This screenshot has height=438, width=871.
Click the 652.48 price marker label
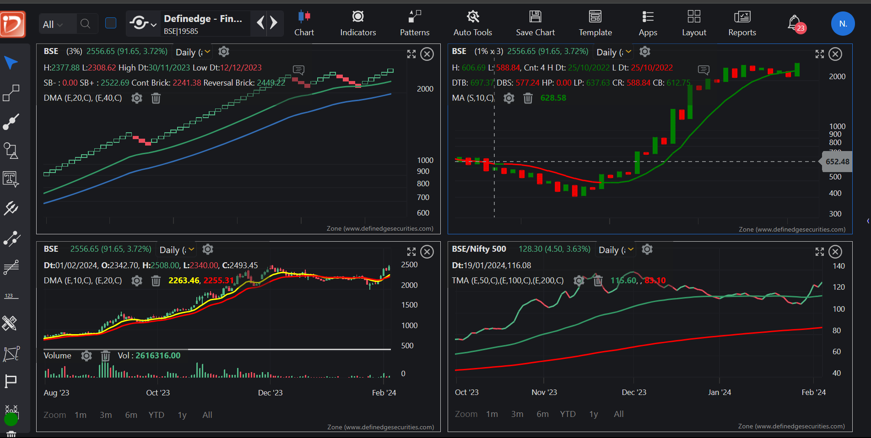pos(837,162)
